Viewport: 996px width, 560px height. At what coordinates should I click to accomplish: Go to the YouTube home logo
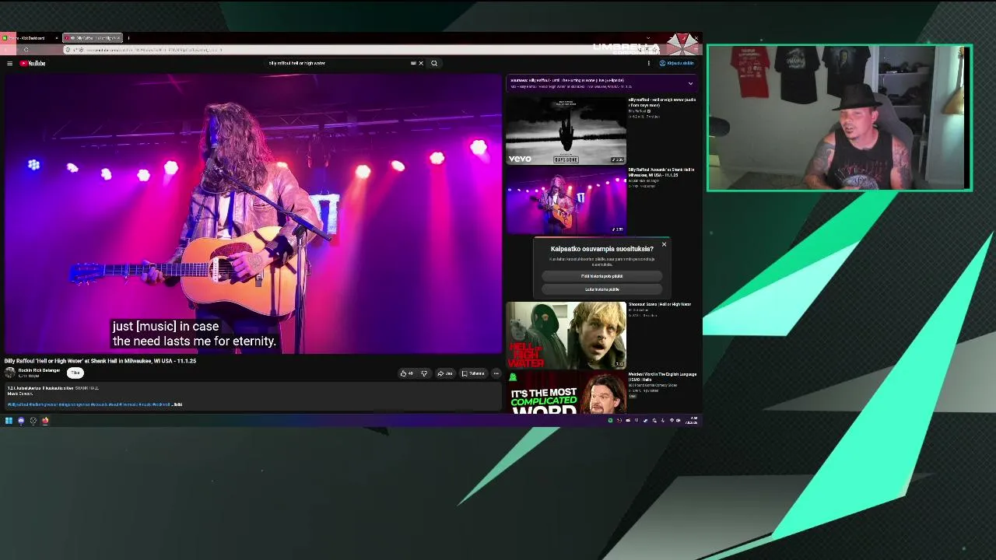point(33,63)
